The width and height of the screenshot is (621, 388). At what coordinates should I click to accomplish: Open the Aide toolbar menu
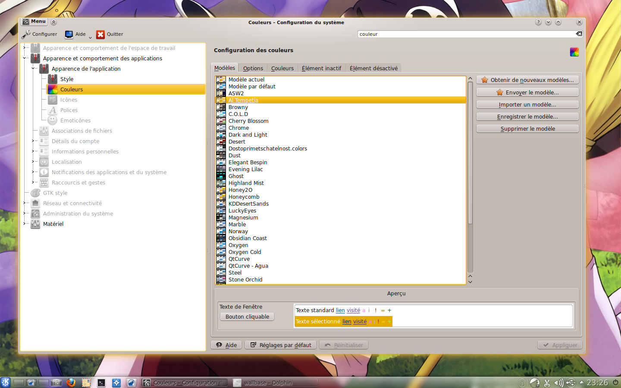[x=78, y=34]
